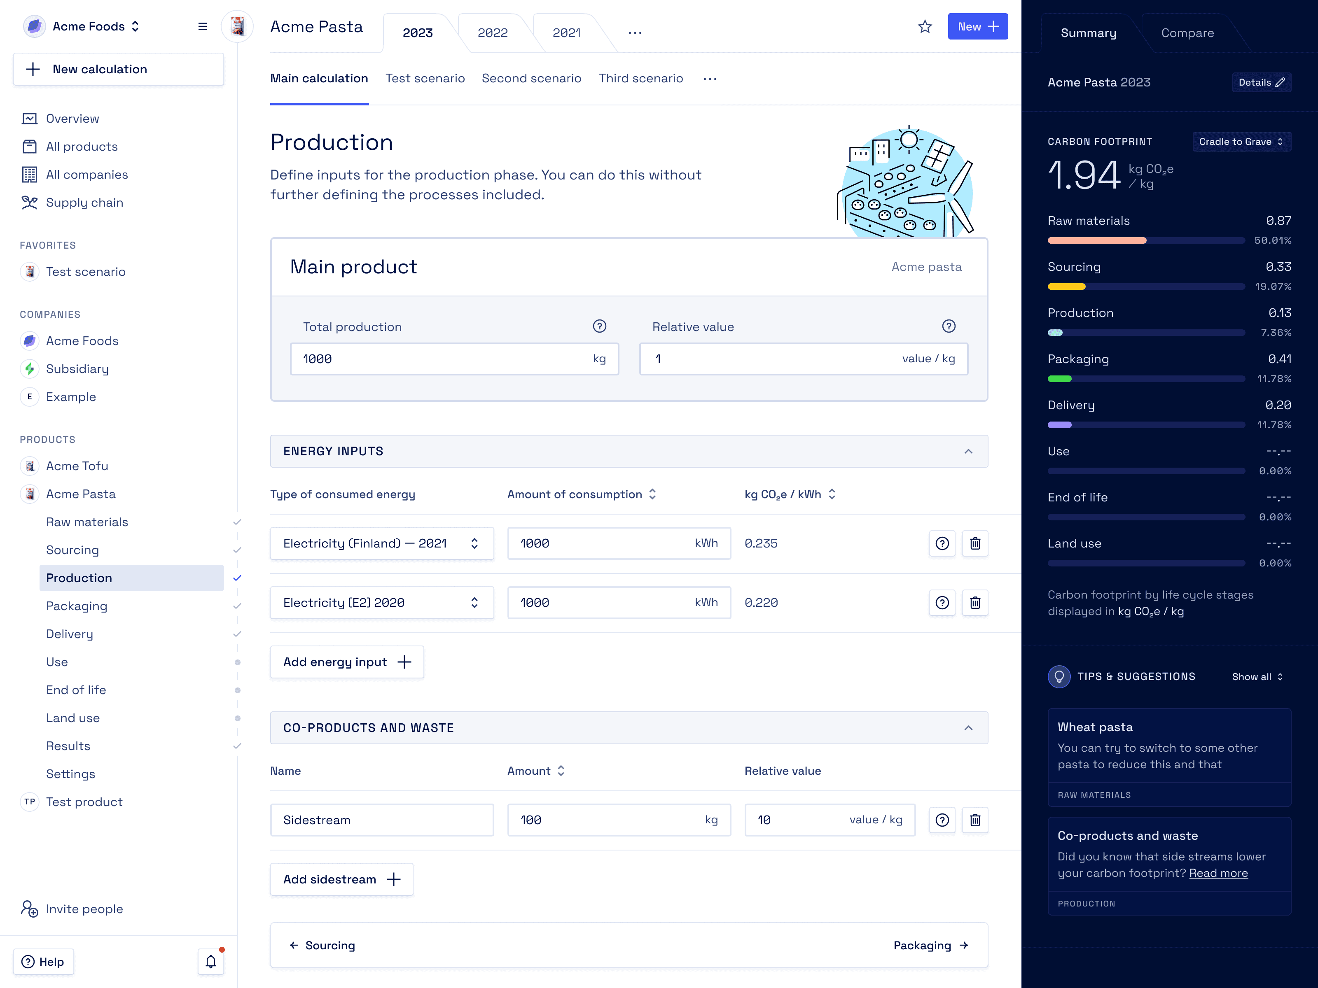Click the hamburger menu icon in sidebar

pos(203,27)
